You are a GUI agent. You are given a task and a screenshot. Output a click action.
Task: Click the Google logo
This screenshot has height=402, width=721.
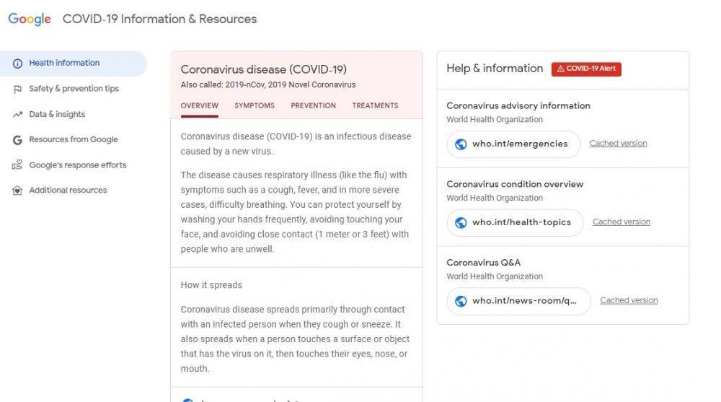click(x=30, y=19)
